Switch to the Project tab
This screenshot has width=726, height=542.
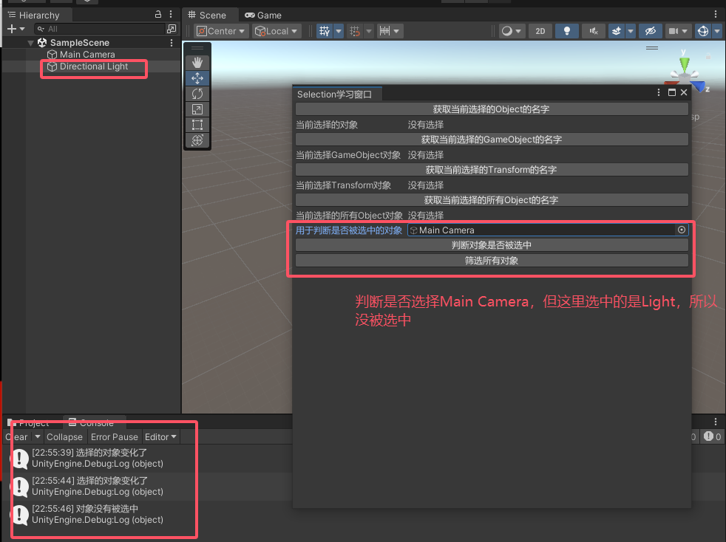coord(33,423)
